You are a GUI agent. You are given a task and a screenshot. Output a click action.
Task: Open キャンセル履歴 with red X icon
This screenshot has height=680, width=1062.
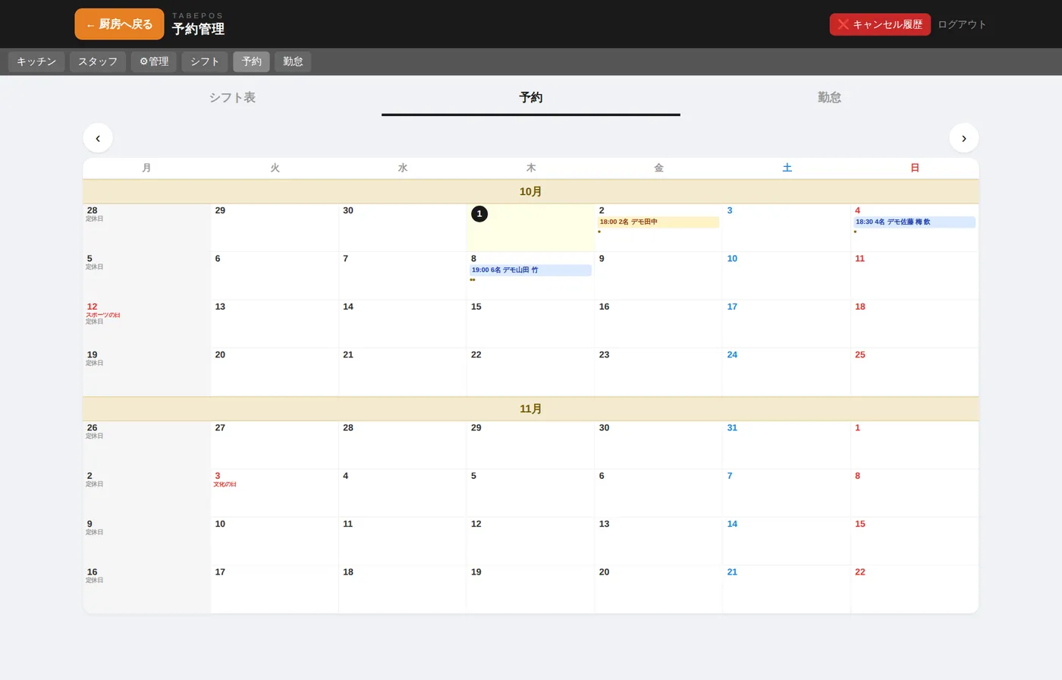880,24
